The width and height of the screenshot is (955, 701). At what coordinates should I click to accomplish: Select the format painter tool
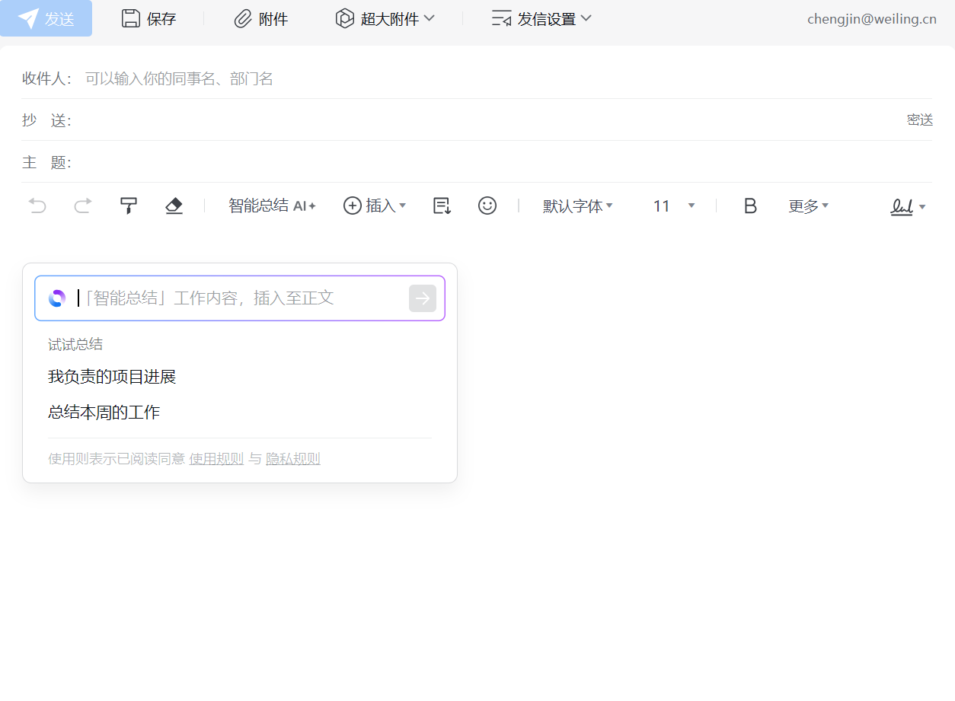coord(129,206)
